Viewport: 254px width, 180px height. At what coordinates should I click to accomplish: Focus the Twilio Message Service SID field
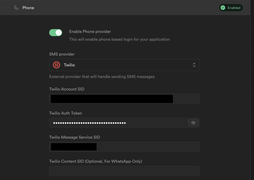click(x=124, y=147)
